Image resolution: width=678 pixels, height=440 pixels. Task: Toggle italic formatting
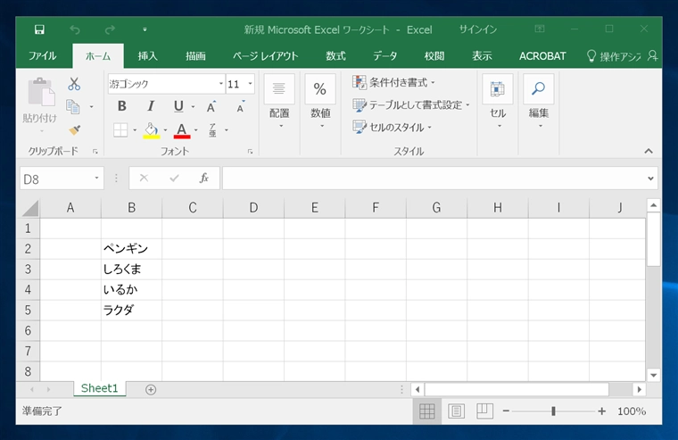coord(151,106)
